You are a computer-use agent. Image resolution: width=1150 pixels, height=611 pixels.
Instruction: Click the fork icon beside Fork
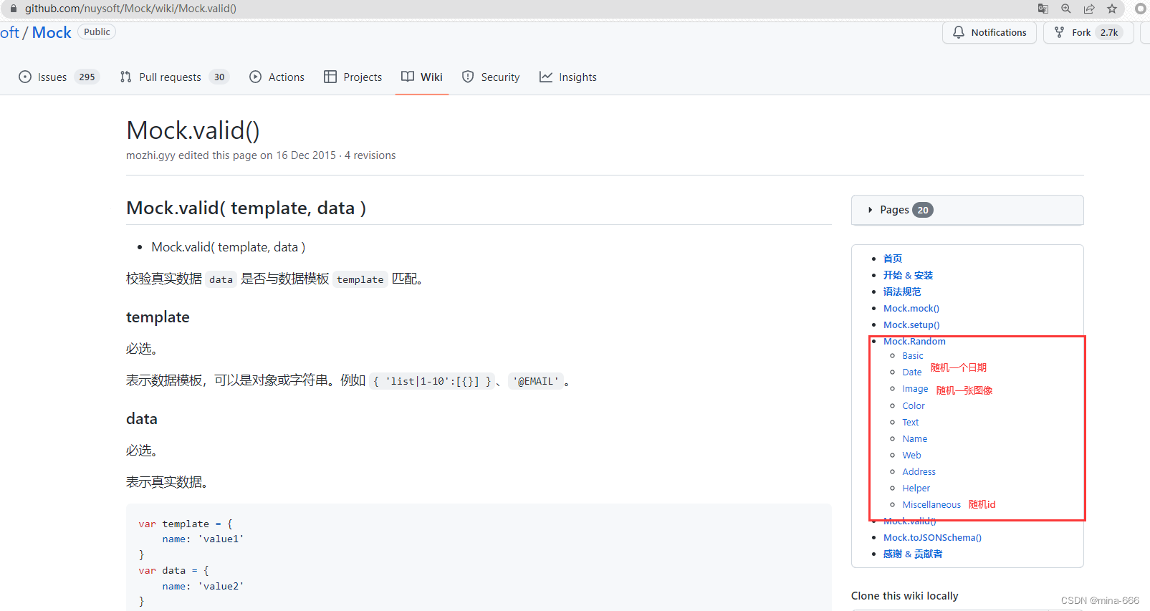pos(1059,32)
